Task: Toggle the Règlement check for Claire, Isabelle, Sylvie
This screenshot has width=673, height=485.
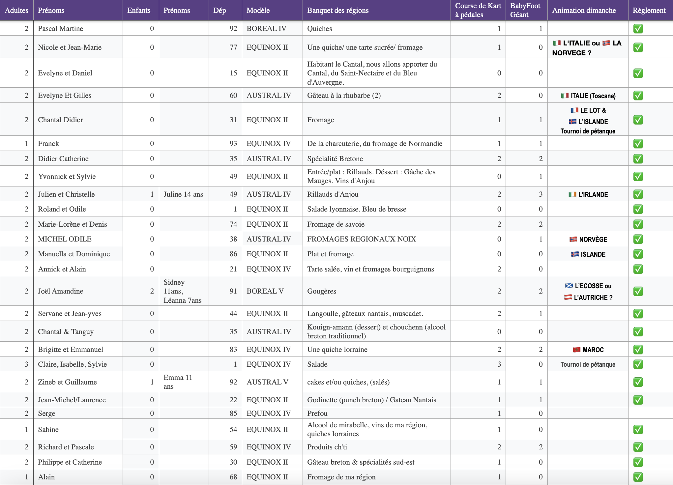Action: pyautogui.click(x=638, y=364)
